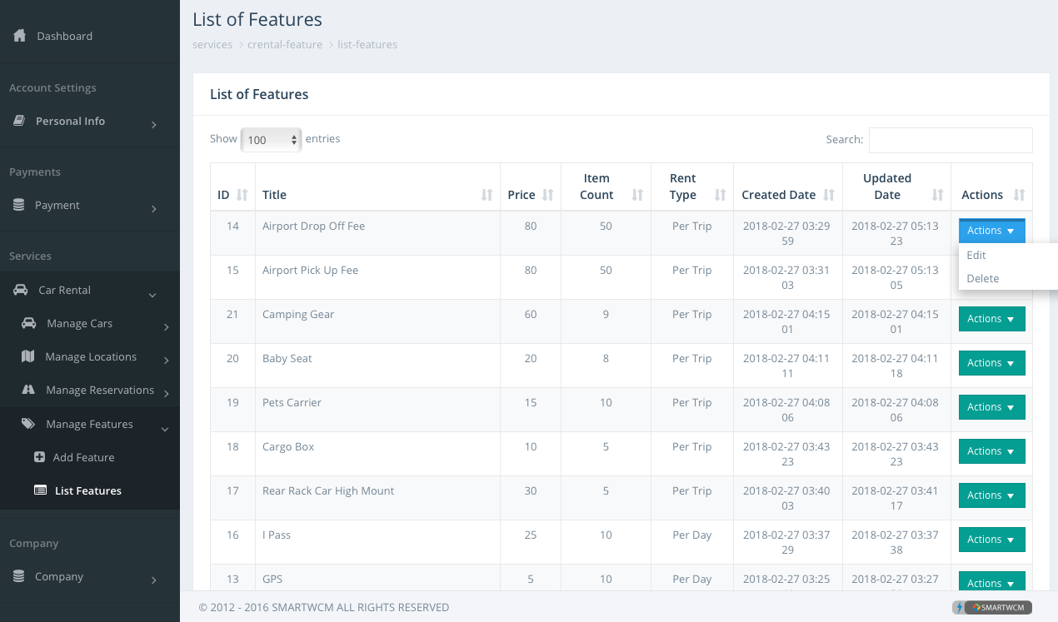Open the List Features page link

[87, 490]
